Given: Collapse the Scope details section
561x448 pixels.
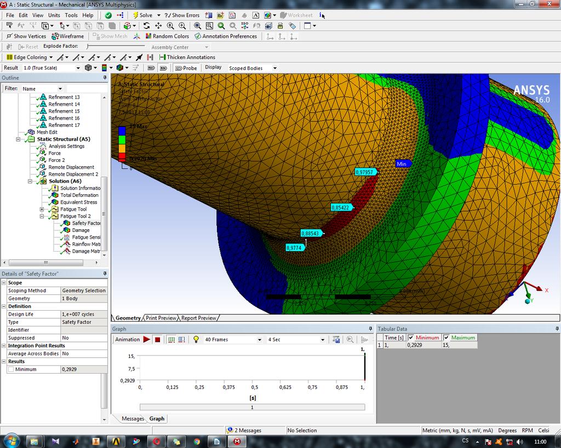Looking at the screenshot, I should point(4,283).
